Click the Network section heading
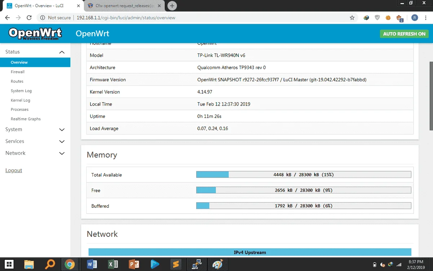 [x=102, y=234]
